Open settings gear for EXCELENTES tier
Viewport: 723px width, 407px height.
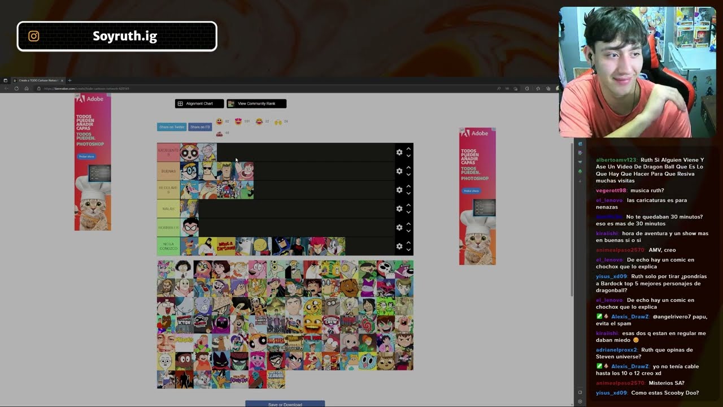point(399,152)
